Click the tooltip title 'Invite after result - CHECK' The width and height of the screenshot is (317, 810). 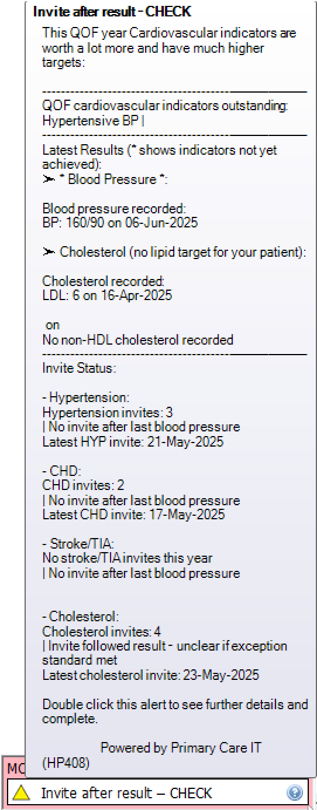(112, 12)
